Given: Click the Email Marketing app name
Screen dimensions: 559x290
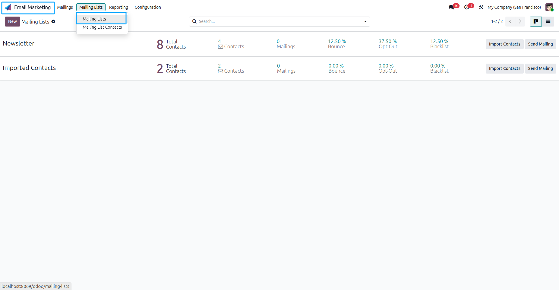Looking at the screenshot, I should click(32, 7).
